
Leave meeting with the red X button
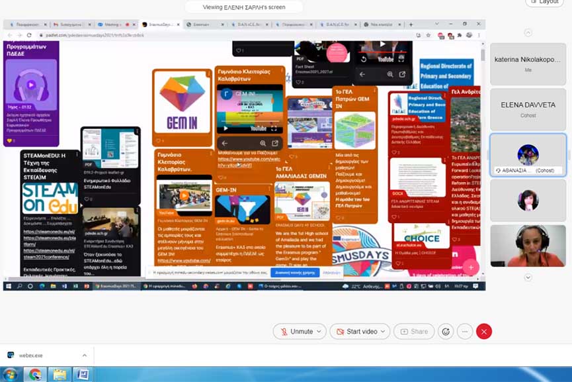[x=483, y=332]
